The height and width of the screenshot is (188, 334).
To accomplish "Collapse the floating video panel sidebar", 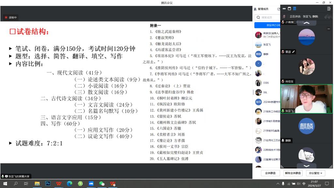I will pyautogui.click(x=328, y=8).
